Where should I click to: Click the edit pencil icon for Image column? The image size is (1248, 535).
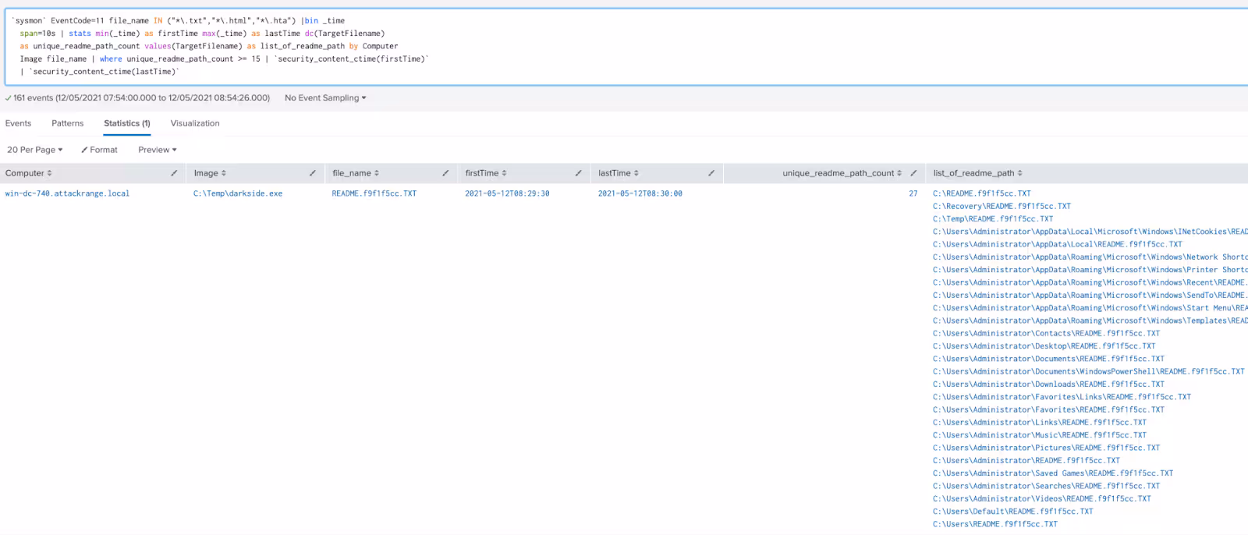313,173
